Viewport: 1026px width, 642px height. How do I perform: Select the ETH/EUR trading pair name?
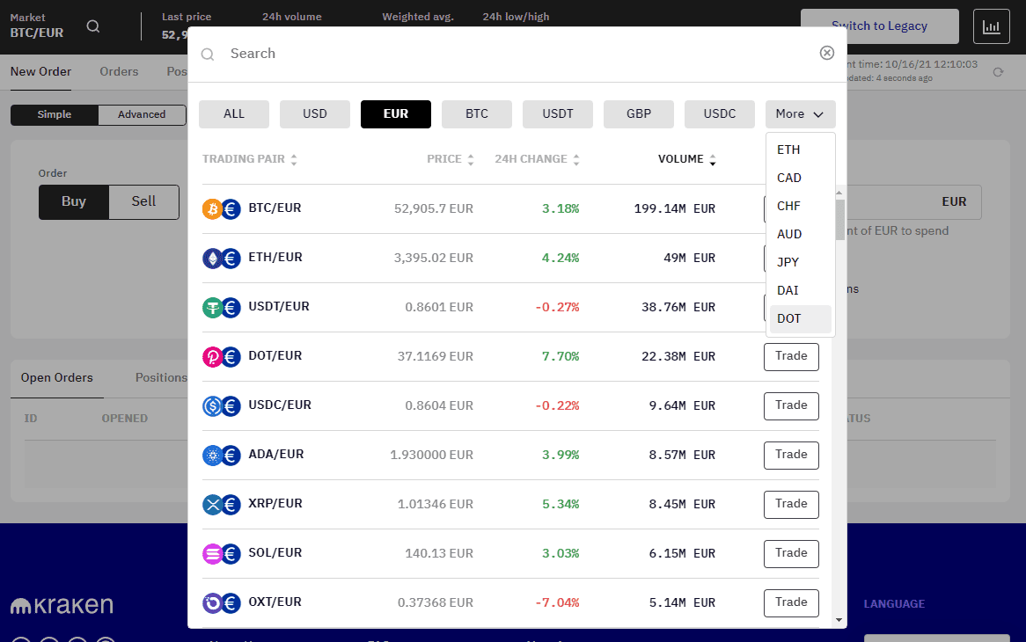tap(275, 258)
